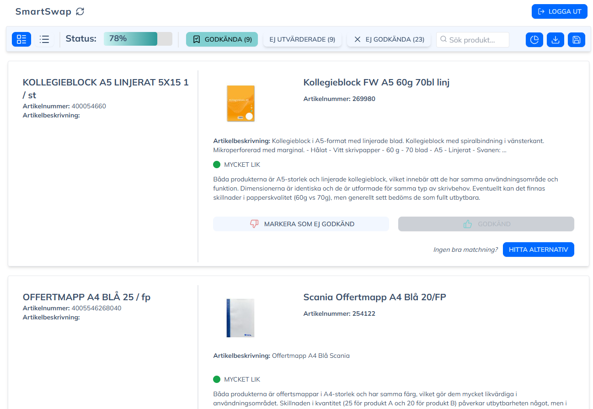Open the Scania Offertmapp product thumbnail
The height and width of the screenshot is (409, 593).
pyautogui.click(x=240, y=318)
